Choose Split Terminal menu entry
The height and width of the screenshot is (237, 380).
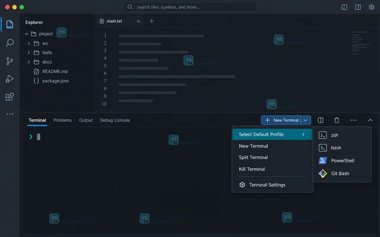[x=272, y=158]
